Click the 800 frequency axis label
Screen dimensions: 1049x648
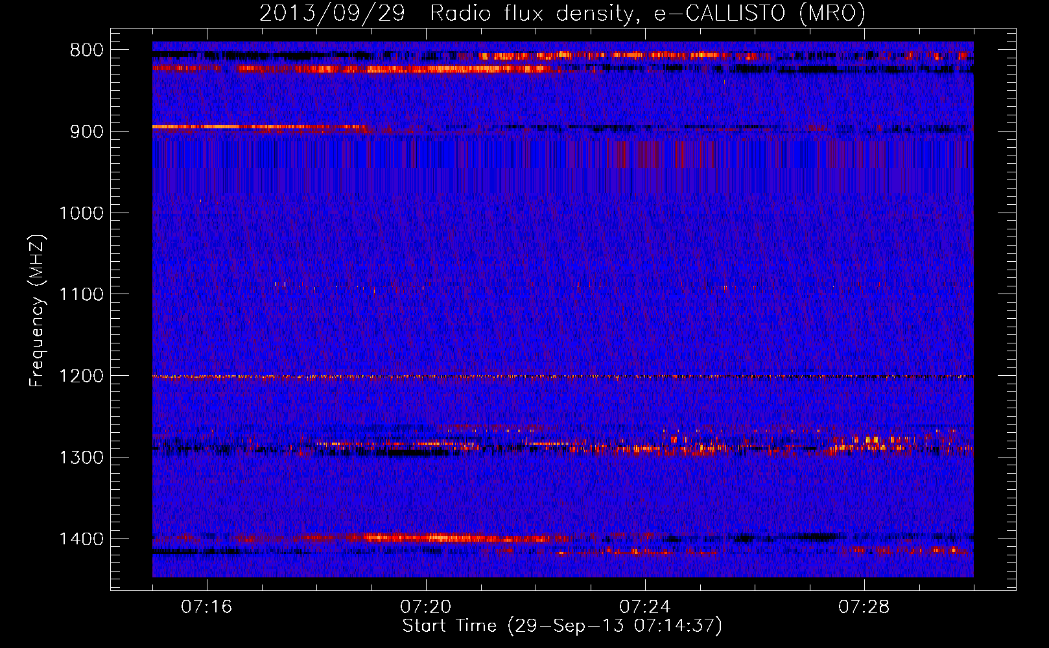86,51
